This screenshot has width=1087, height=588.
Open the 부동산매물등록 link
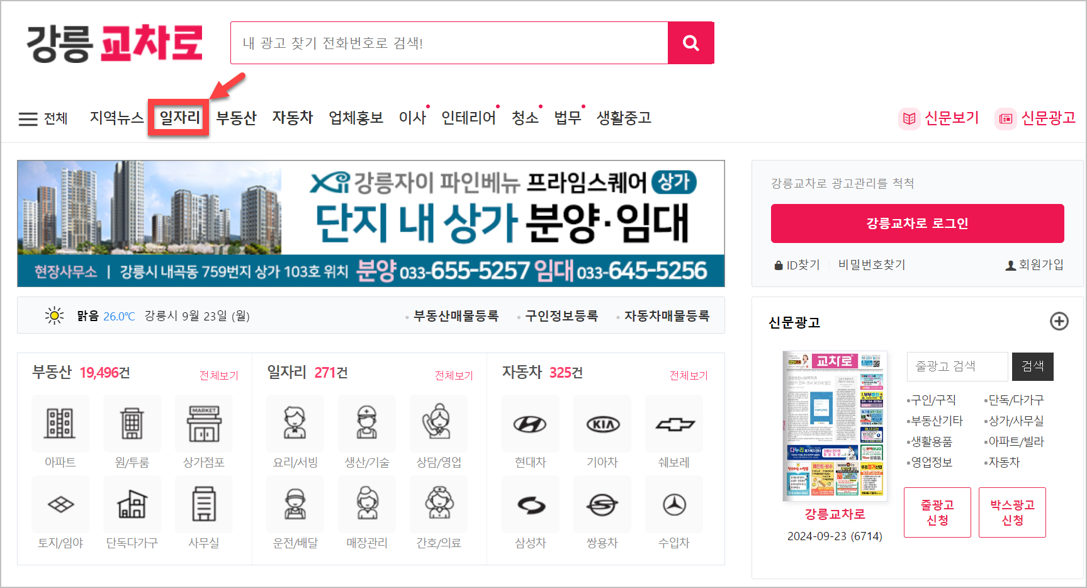click(456, 316)
